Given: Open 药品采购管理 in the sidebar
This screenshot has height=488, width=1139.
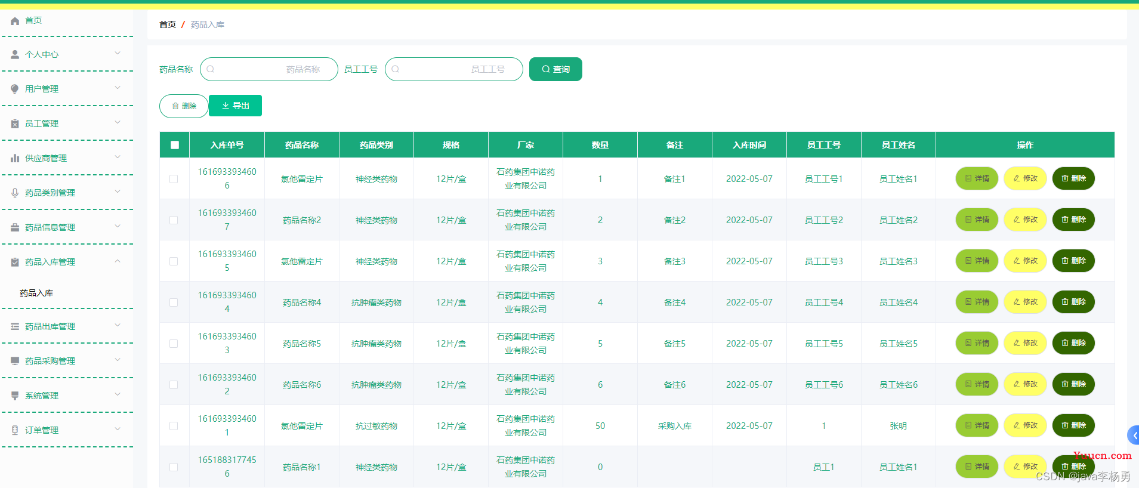Looking at the screenshot, I should coord(67,361).
